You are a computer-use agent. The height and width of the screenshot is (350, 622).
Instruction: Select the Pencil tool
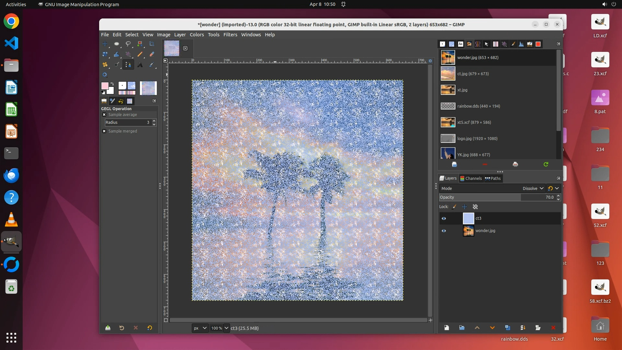click(x=140, y=54)
